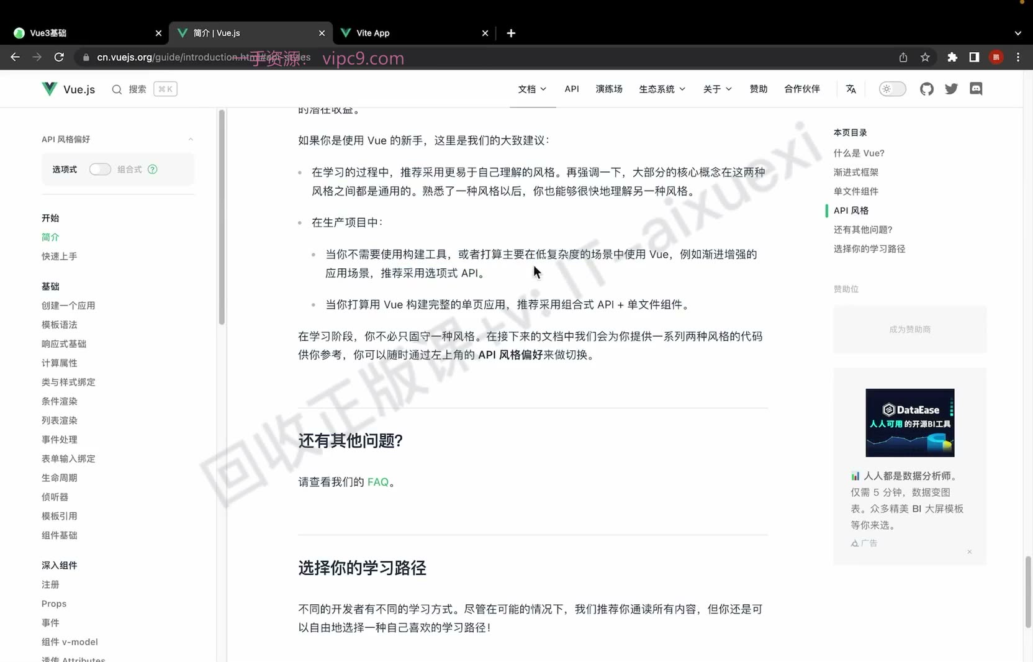Click the sidebar scrollbar thumb
Viewport: 1033px width, 662px height.
point(222,217)
